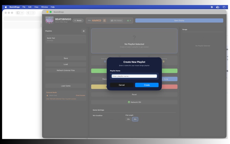Focus the Playlist Name input field
The width and height of the screenshot is (230, 144).
pos(134,76)
